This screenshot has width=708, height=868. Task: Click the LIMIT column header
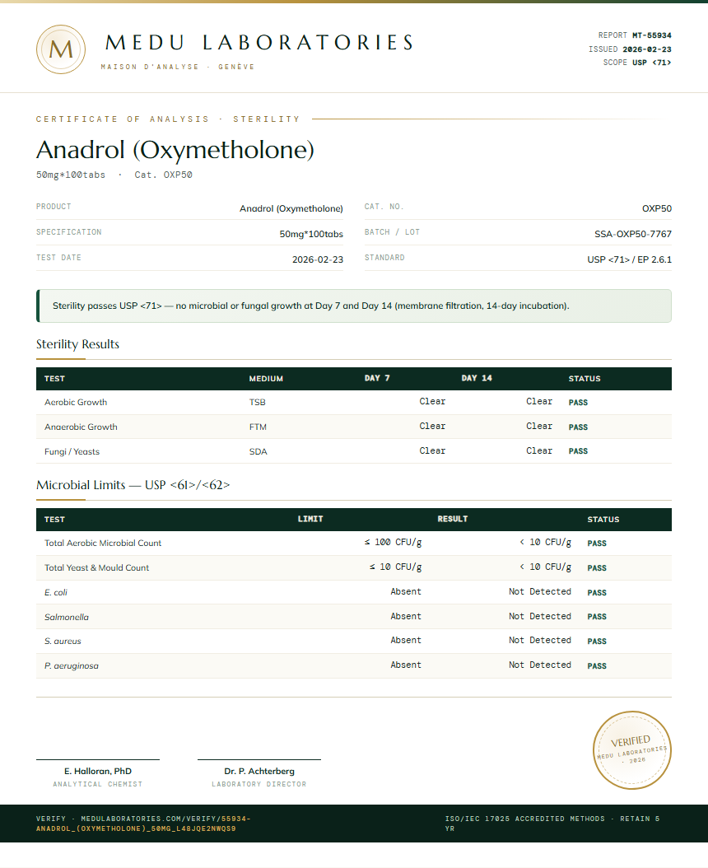click(x=310, y=519)
